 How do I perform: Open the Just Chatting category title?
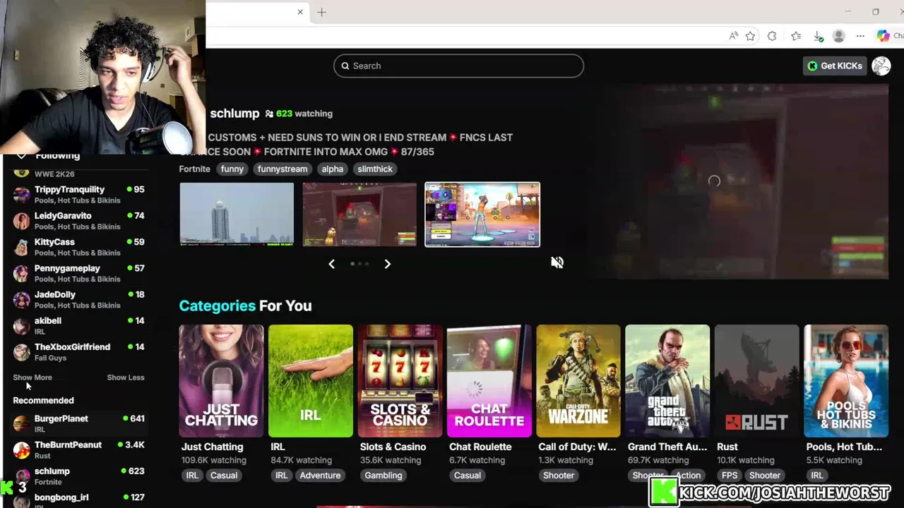(212, 447)
